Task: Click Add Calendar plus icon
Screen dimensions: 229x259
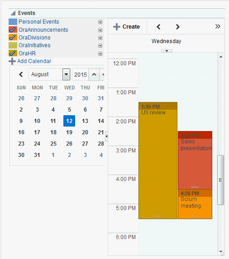Action: coord(12,61)
